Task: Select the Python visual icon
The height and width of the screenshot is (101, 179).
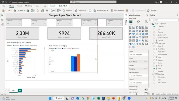Action: coord(143,40)
